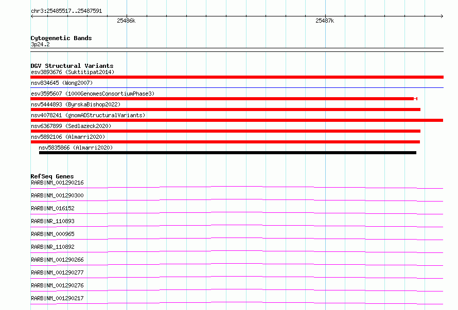Click the magenta line of RARB|NM_016152
The width and height of the screenshot is (458, 310).
(237, 213)
